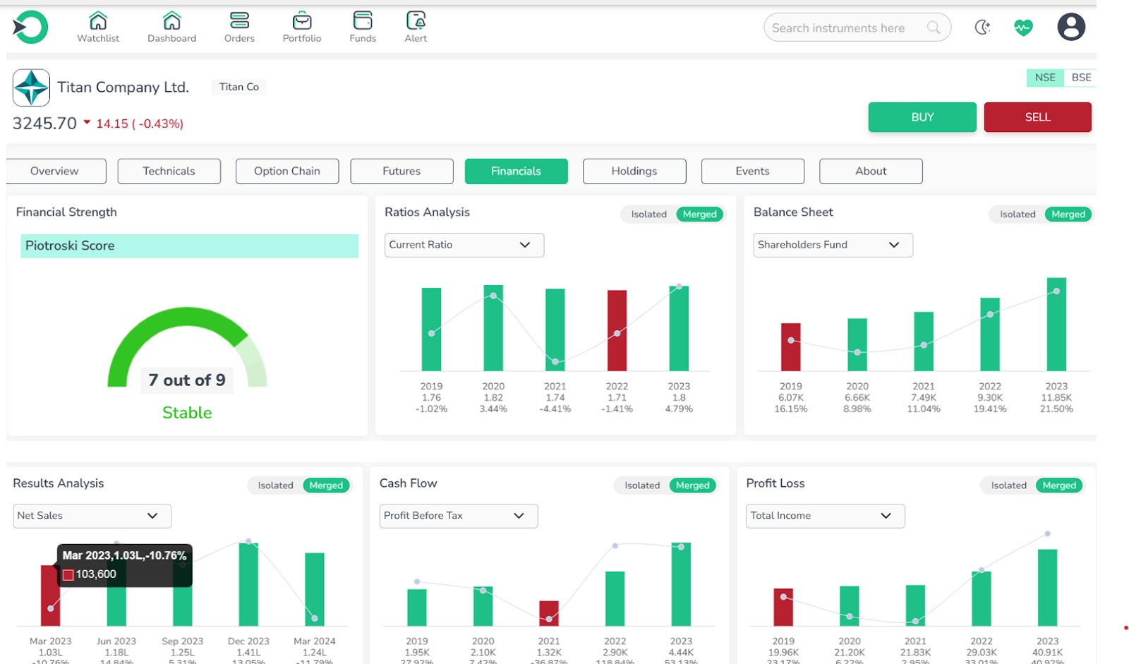
Task: Open the Portfolio briefcase icon
Action: coord(302,20)
